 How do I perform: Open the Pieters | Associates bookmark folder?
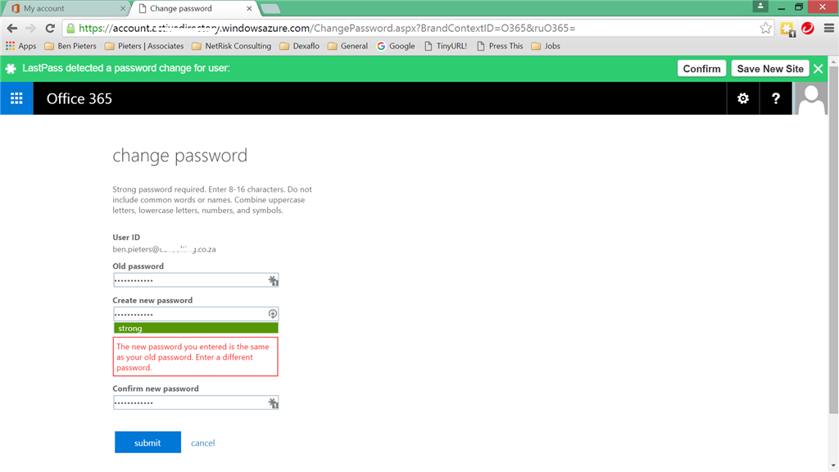point(144,46)
